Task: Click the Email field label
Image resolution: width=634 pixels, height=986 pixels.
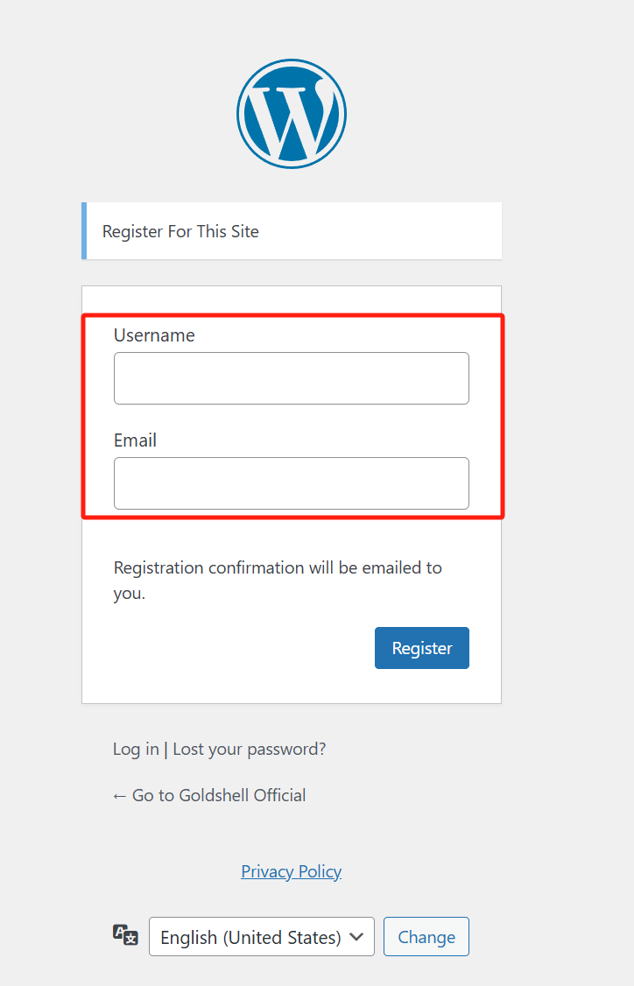Action: pos(135,440)
